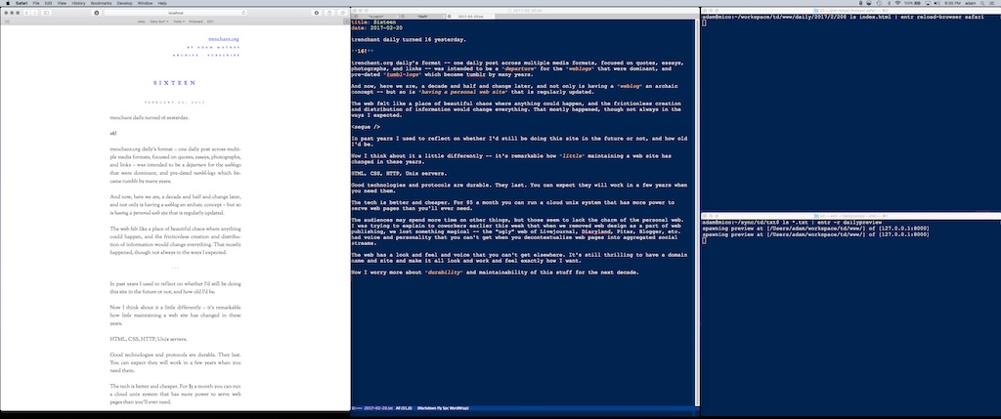Open Spotlight search
1001x419 pixels.
pos(981,3)
